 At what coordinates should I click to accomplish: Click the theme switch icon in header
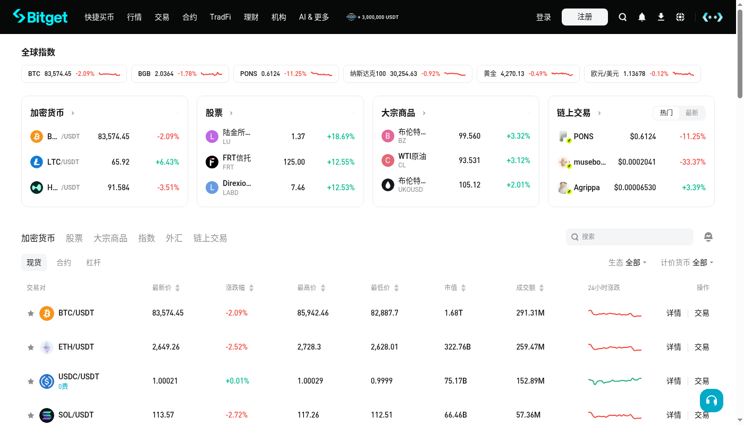[713, 17]
